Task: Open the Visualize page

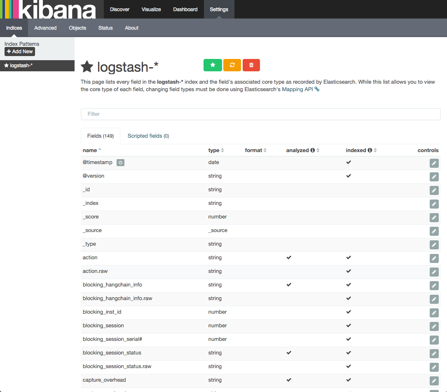Action: pyautogui.click(x=151, y=9)
